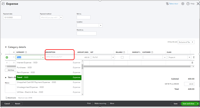
Task: Click the Amount field showing 400.00
Action: [83, 57]
